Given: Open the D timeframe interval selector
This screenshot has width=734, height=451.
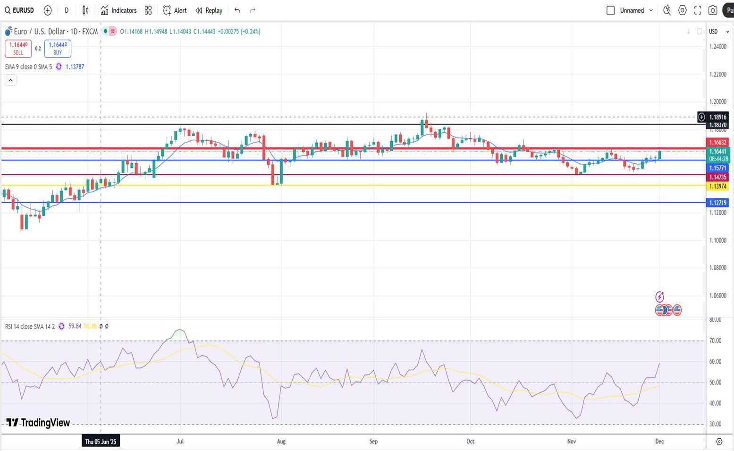Looking at the screenshot, I should pos(67,10).
